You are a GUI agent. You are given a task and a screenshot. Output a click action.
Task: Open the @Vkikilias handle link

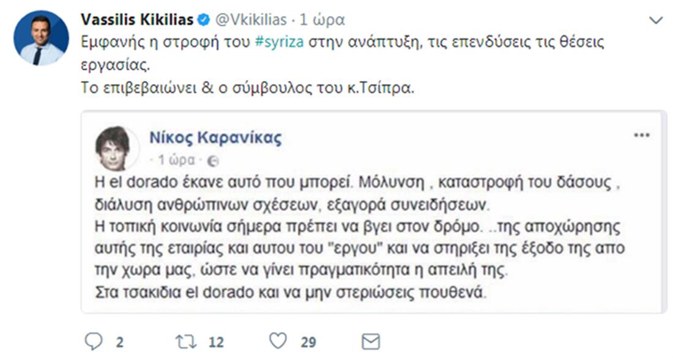pos(250,20)
